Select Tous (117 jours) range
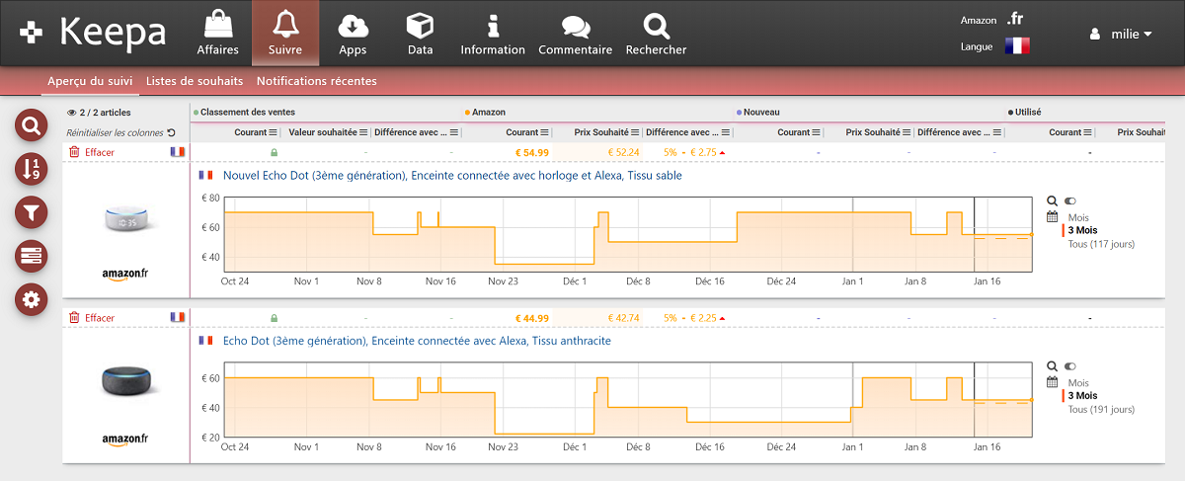Viewport: 1185px width, 481px height. tap(1101, 243)
